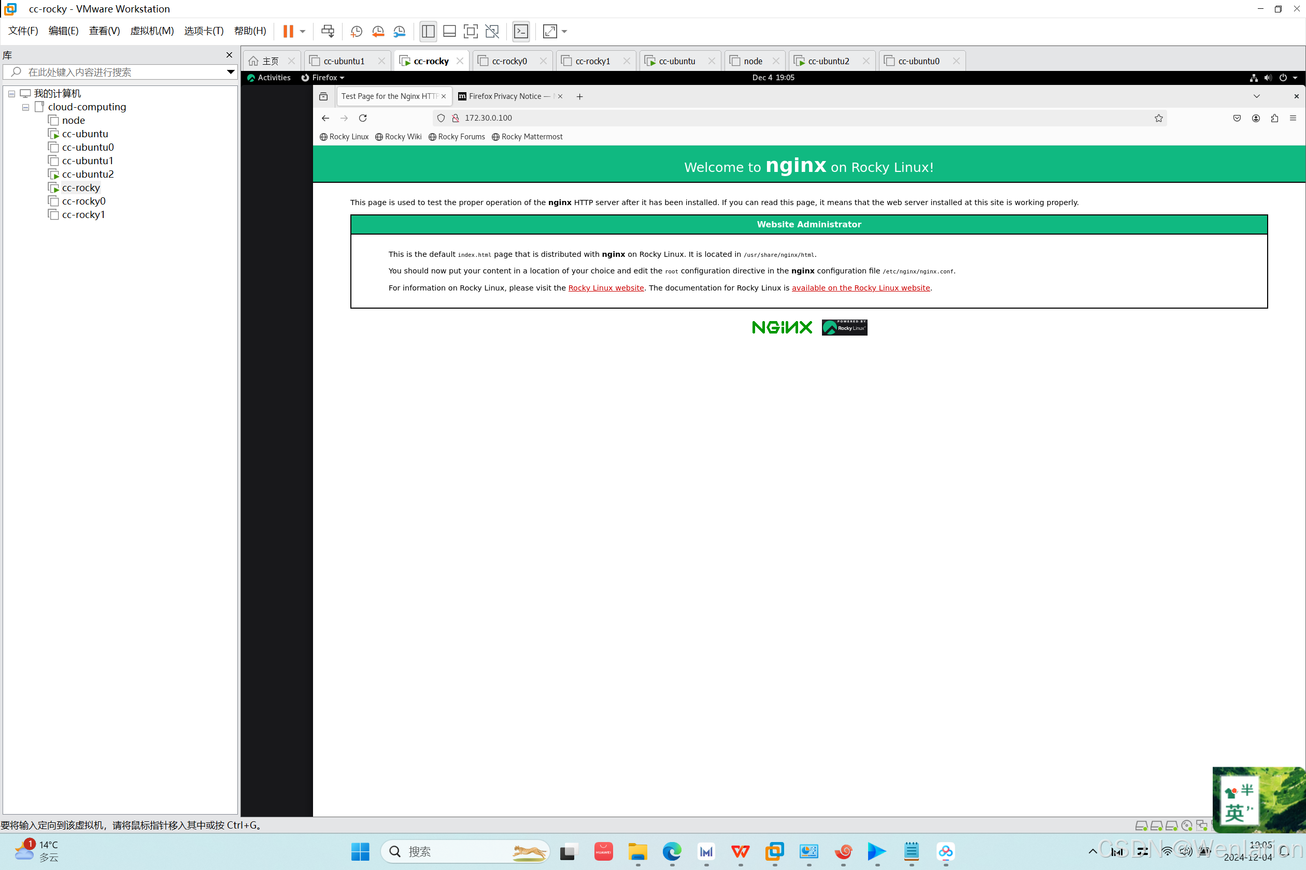Toggle Unity mode button in toolbar
The image size is (1306, 870).
click(492, 31)
